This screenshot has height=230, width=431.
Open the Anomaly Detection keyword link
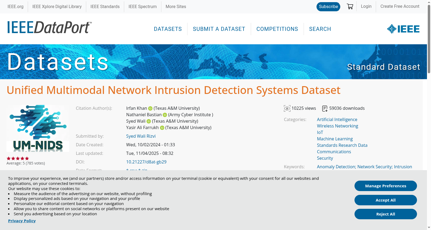[336, 167]
